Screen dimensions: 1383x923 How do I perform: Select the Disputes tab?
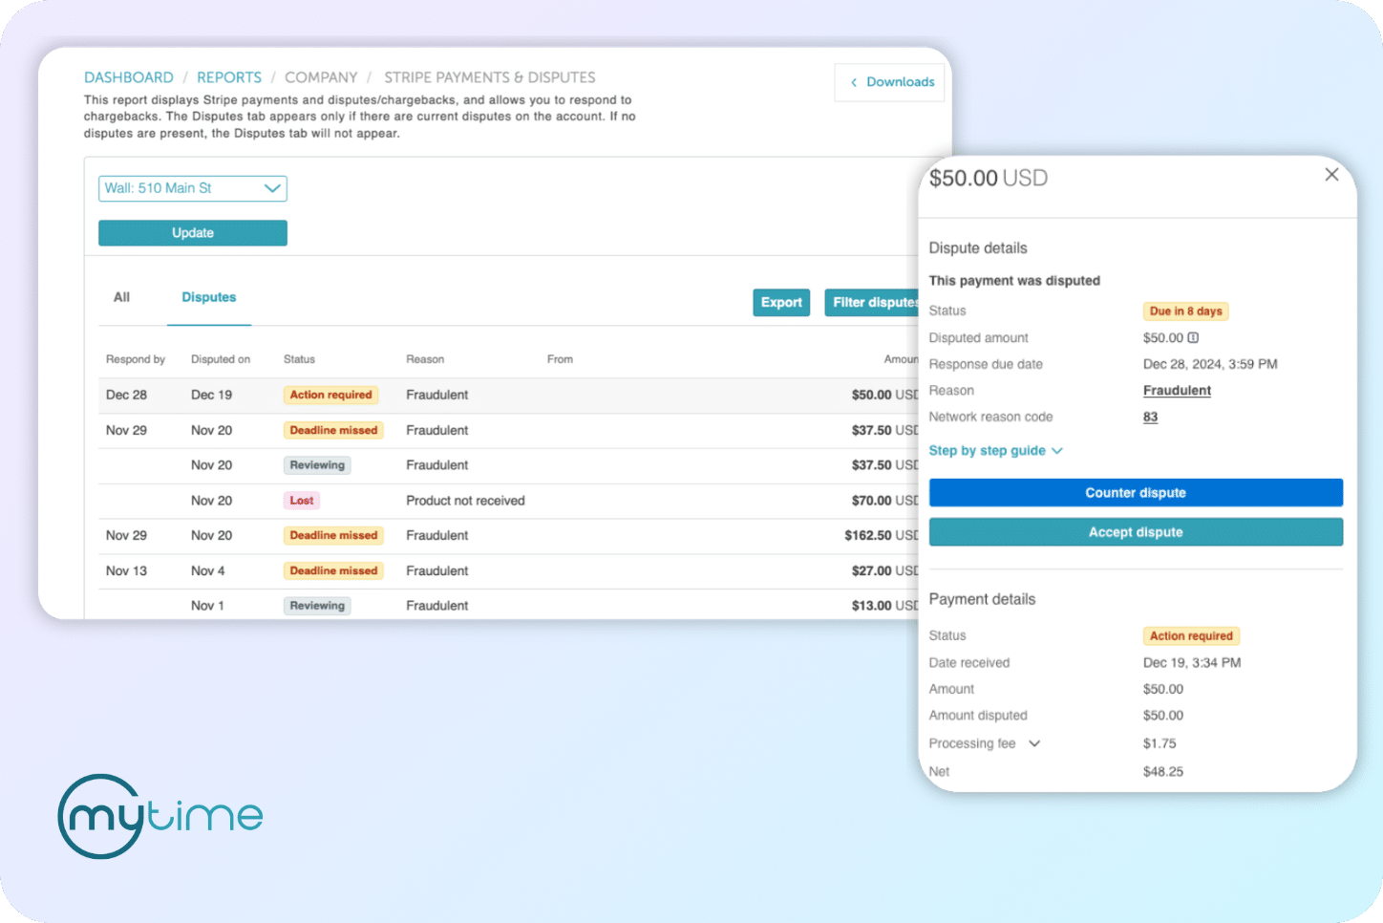click(208, 297)
